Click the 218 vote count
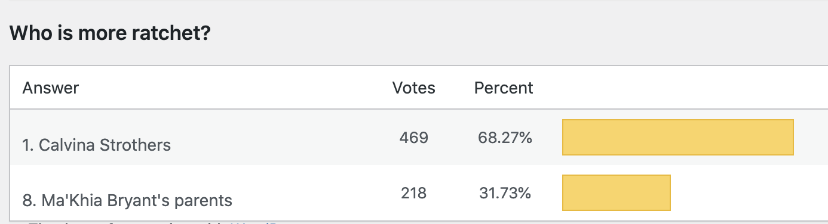 414,193
